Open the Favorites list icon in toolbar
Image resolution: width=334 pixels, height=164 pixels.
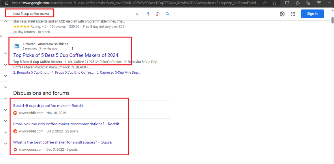tap(298, 3)
